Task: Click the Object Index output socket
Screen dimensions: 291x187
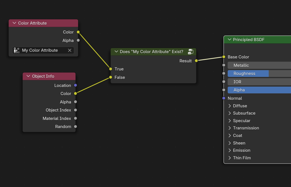Action: (x=75, y=110)
